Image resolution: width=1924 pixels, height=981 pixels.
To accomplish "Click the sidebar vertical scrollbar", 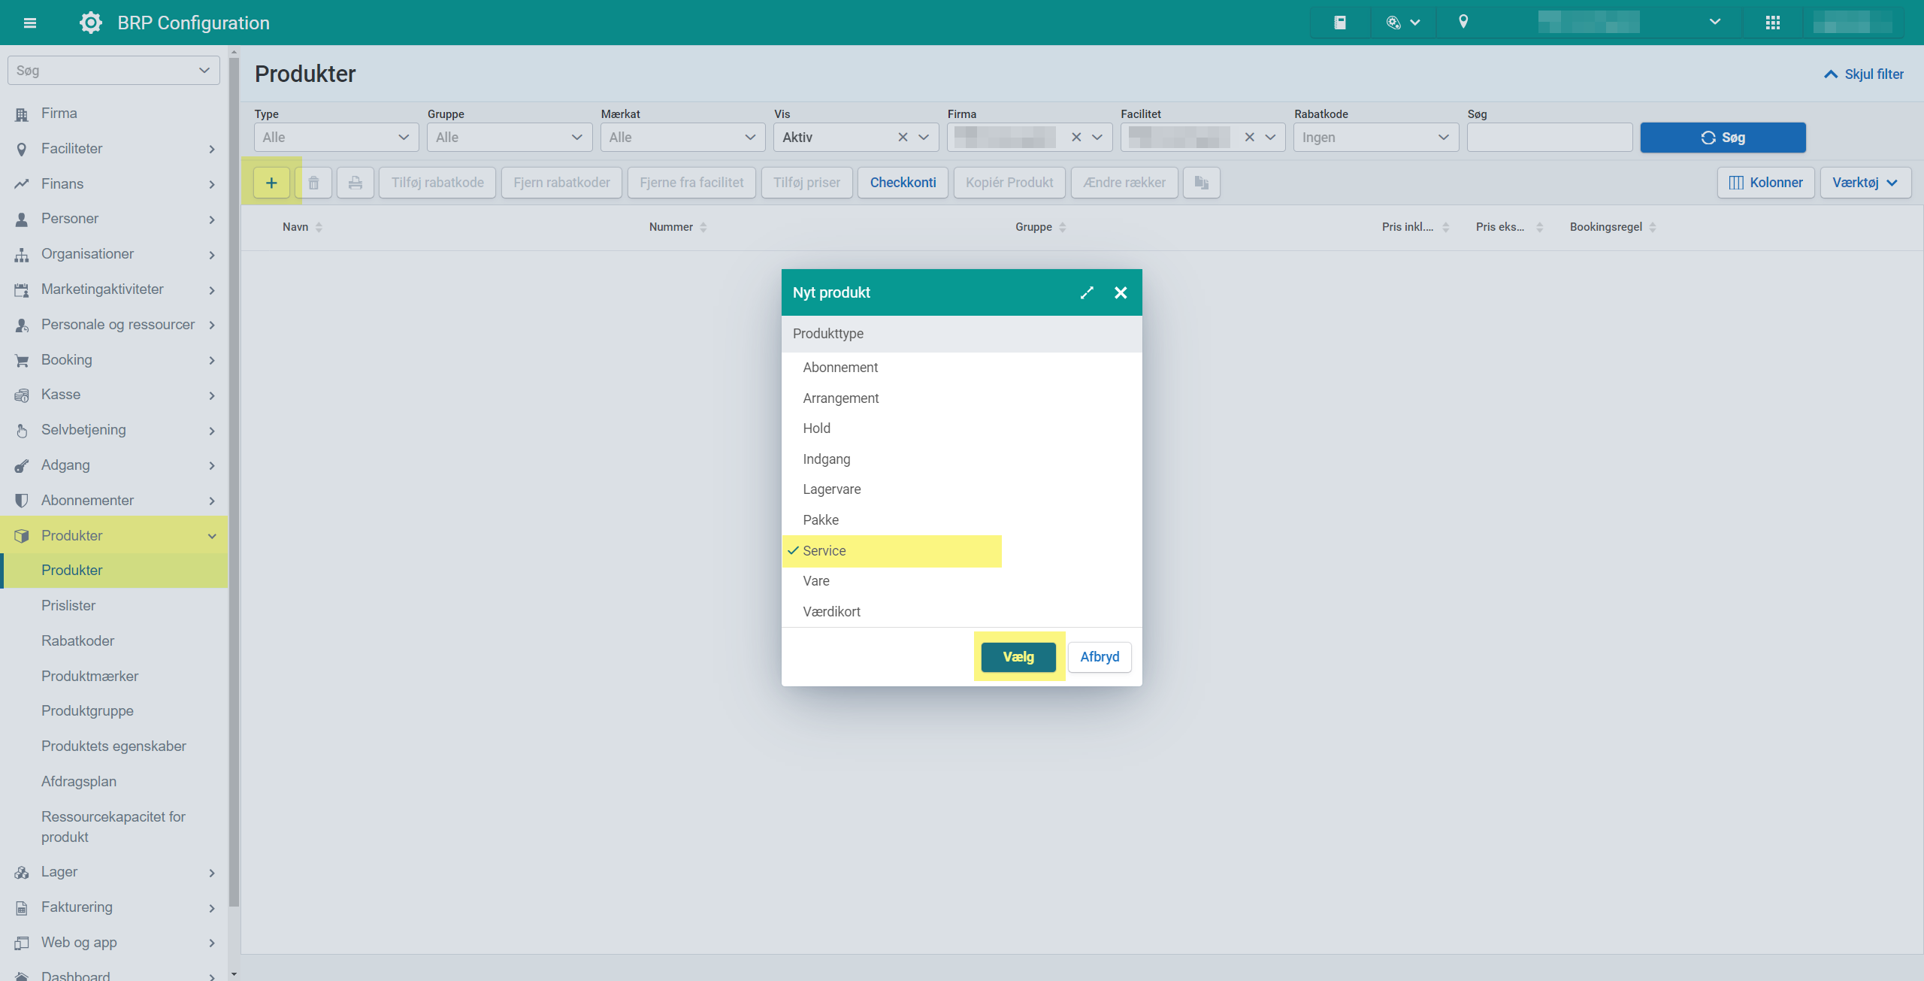I will 234,481.
